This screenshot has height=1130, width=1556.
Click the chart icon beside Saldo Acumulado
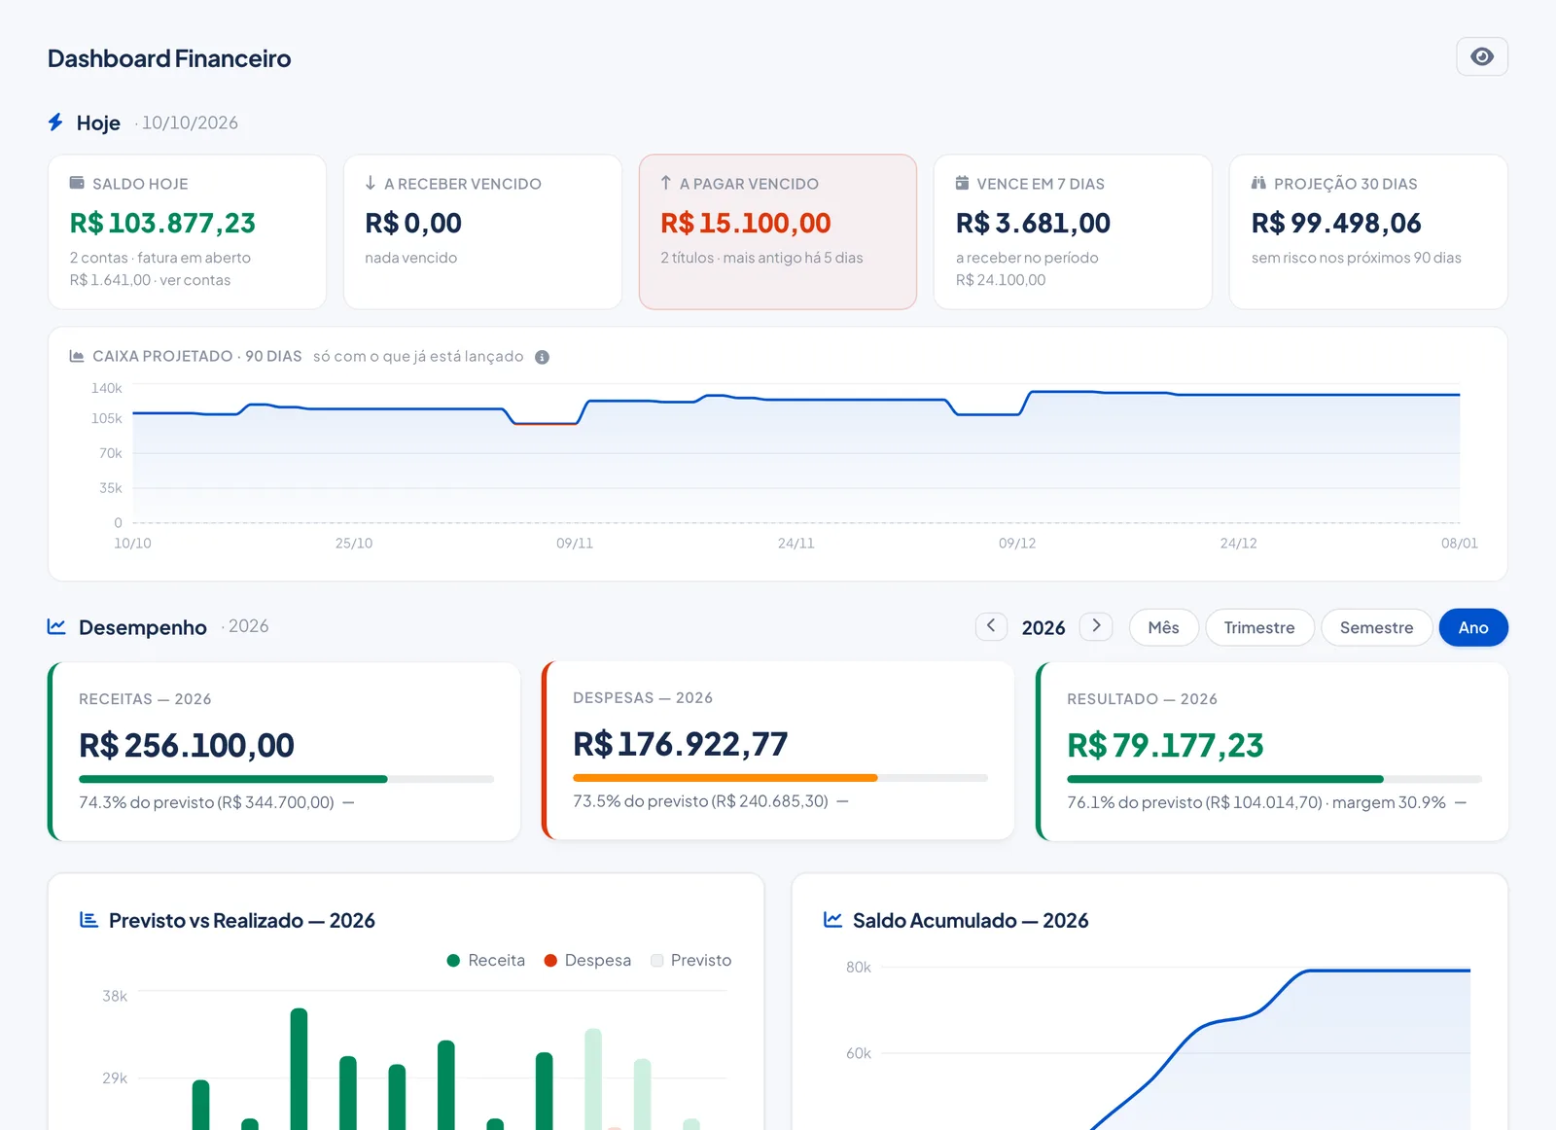[832, 919]
